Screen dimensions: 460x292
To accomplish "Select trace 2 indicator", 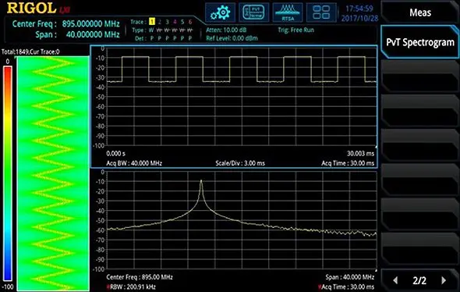I will (x=160, y=22).
